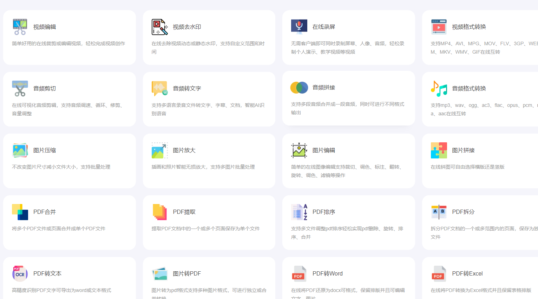The width and height of the screenshot is (538, 299).
Task: Open the 在线录屏 tool title
Action: pos(324,27)
